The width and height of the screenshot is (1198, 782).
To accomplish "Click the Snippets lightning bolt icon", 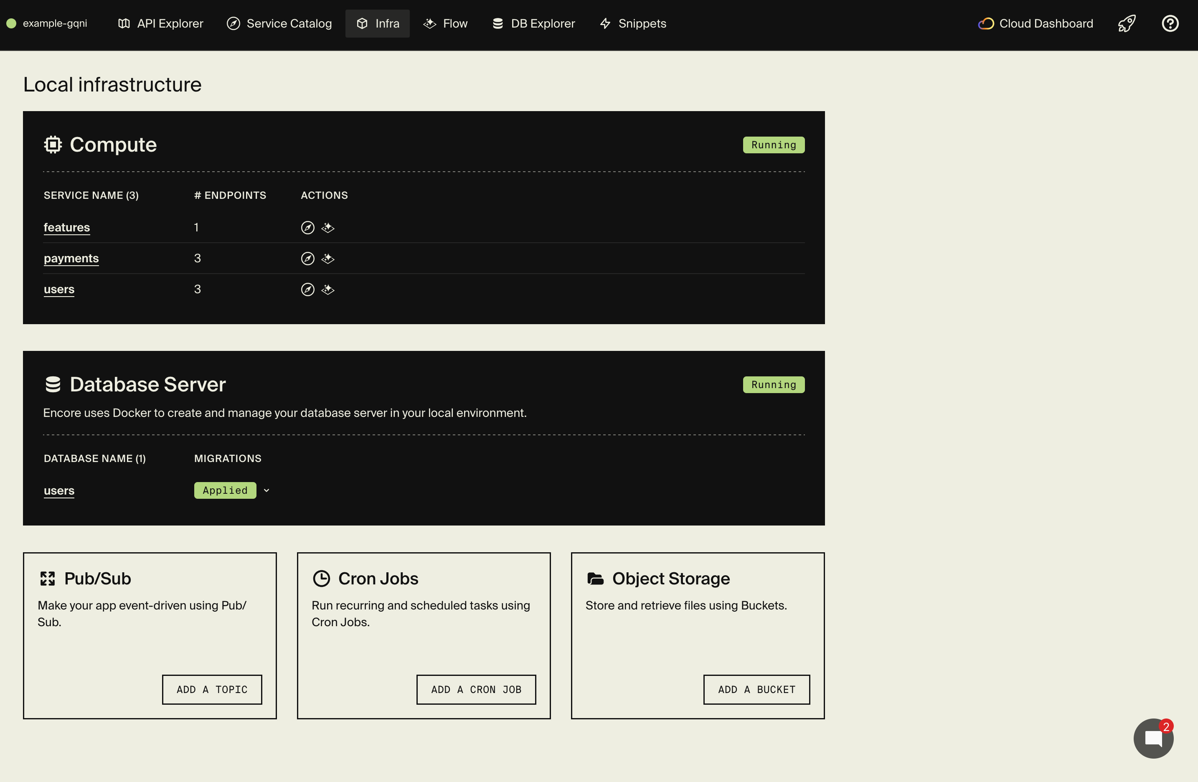I will click(604, 23).
